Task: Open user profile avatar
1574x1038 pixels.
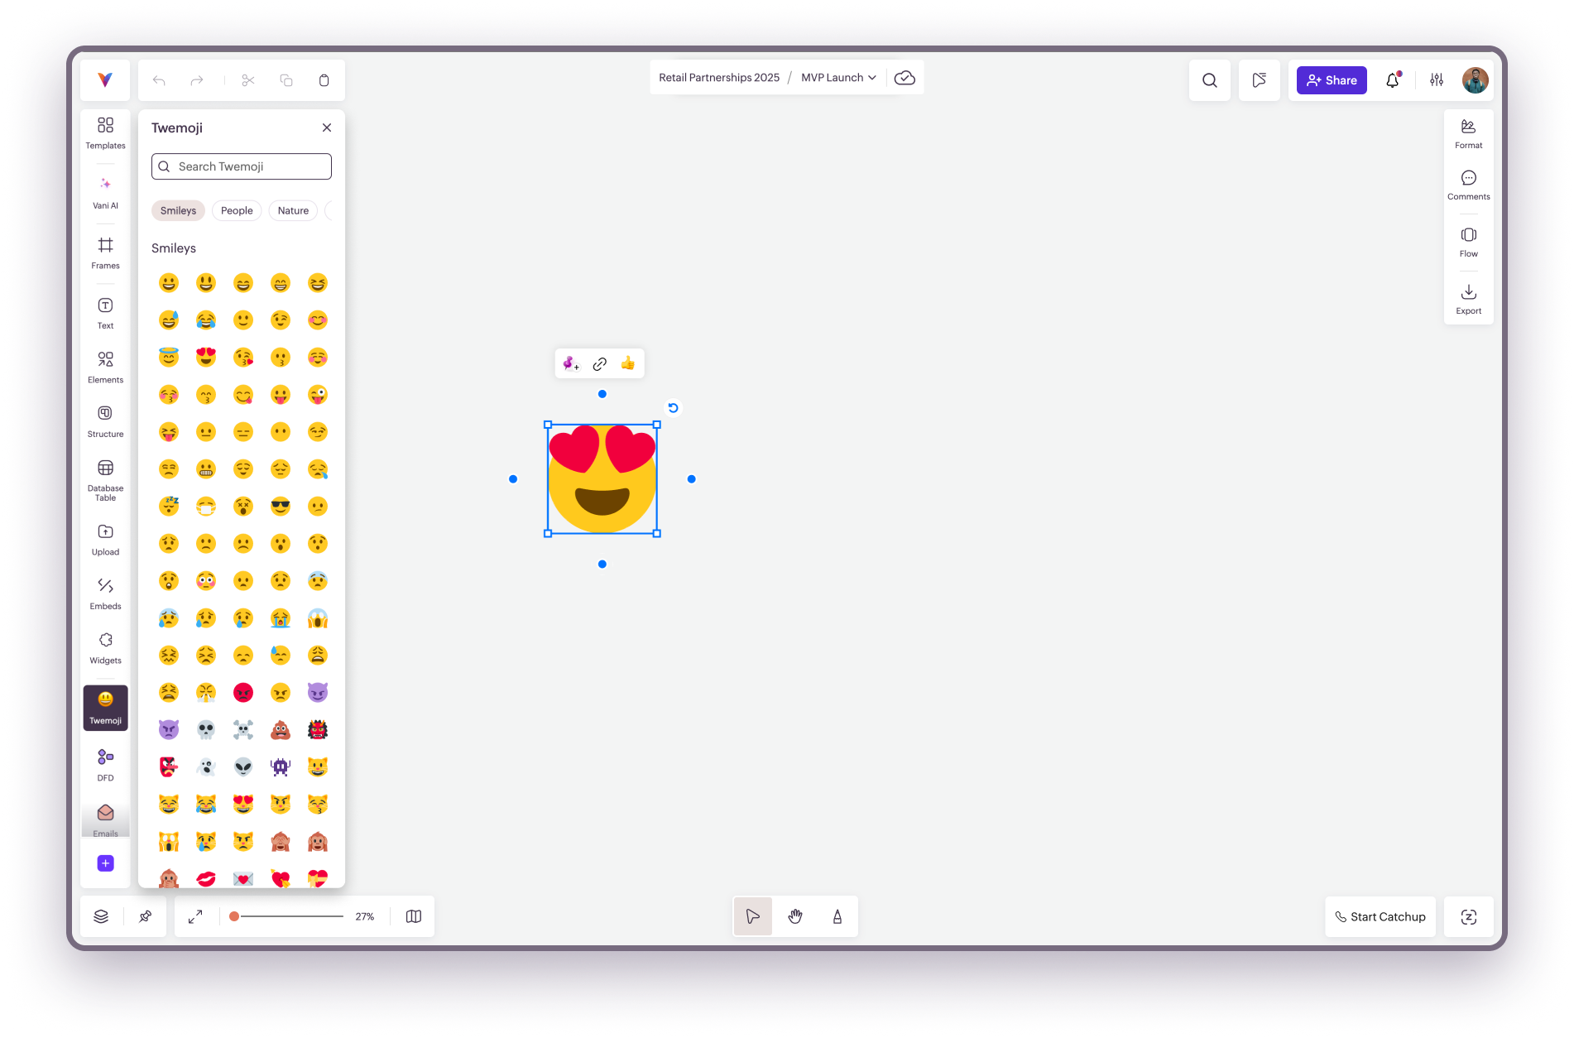Action: coord(1475,80)
